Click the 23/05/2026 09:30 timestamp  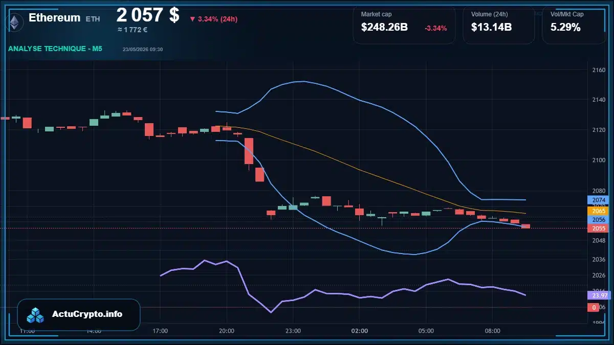(143, 49)
